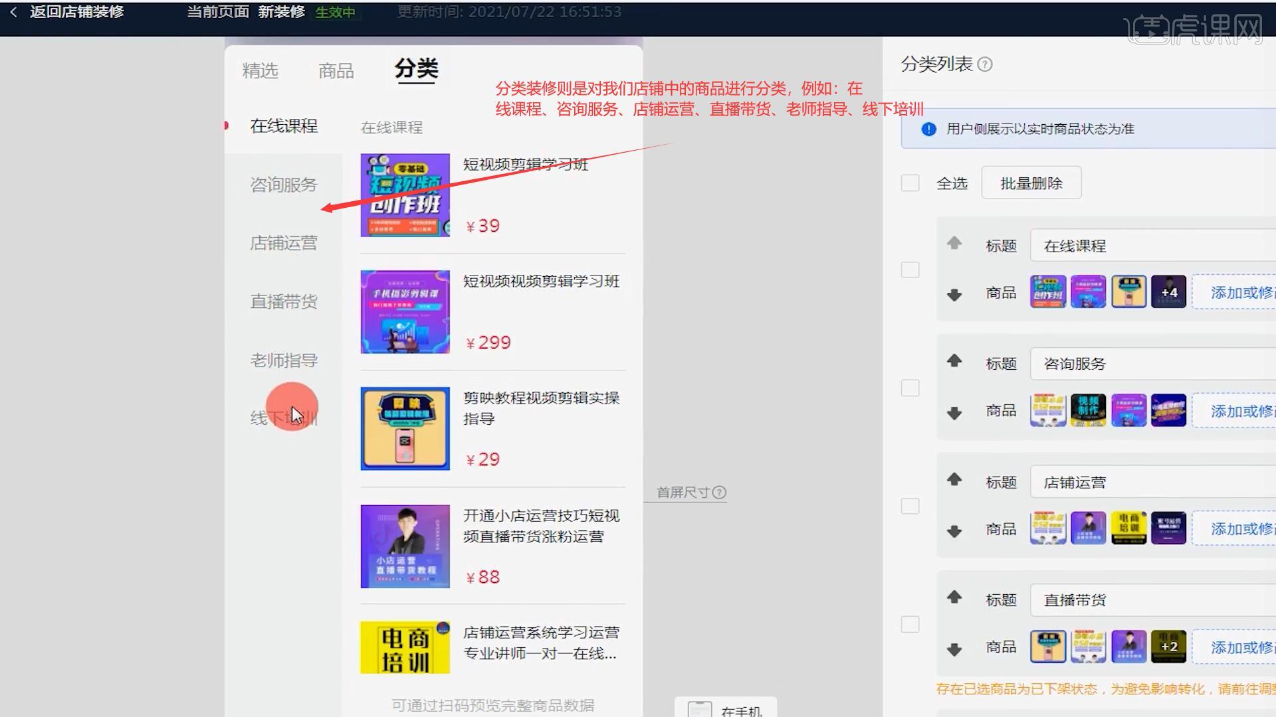Move 咨询服务 category up with arrow
The height and width of the screenshot is (717, 1276).
click(954, 360)
